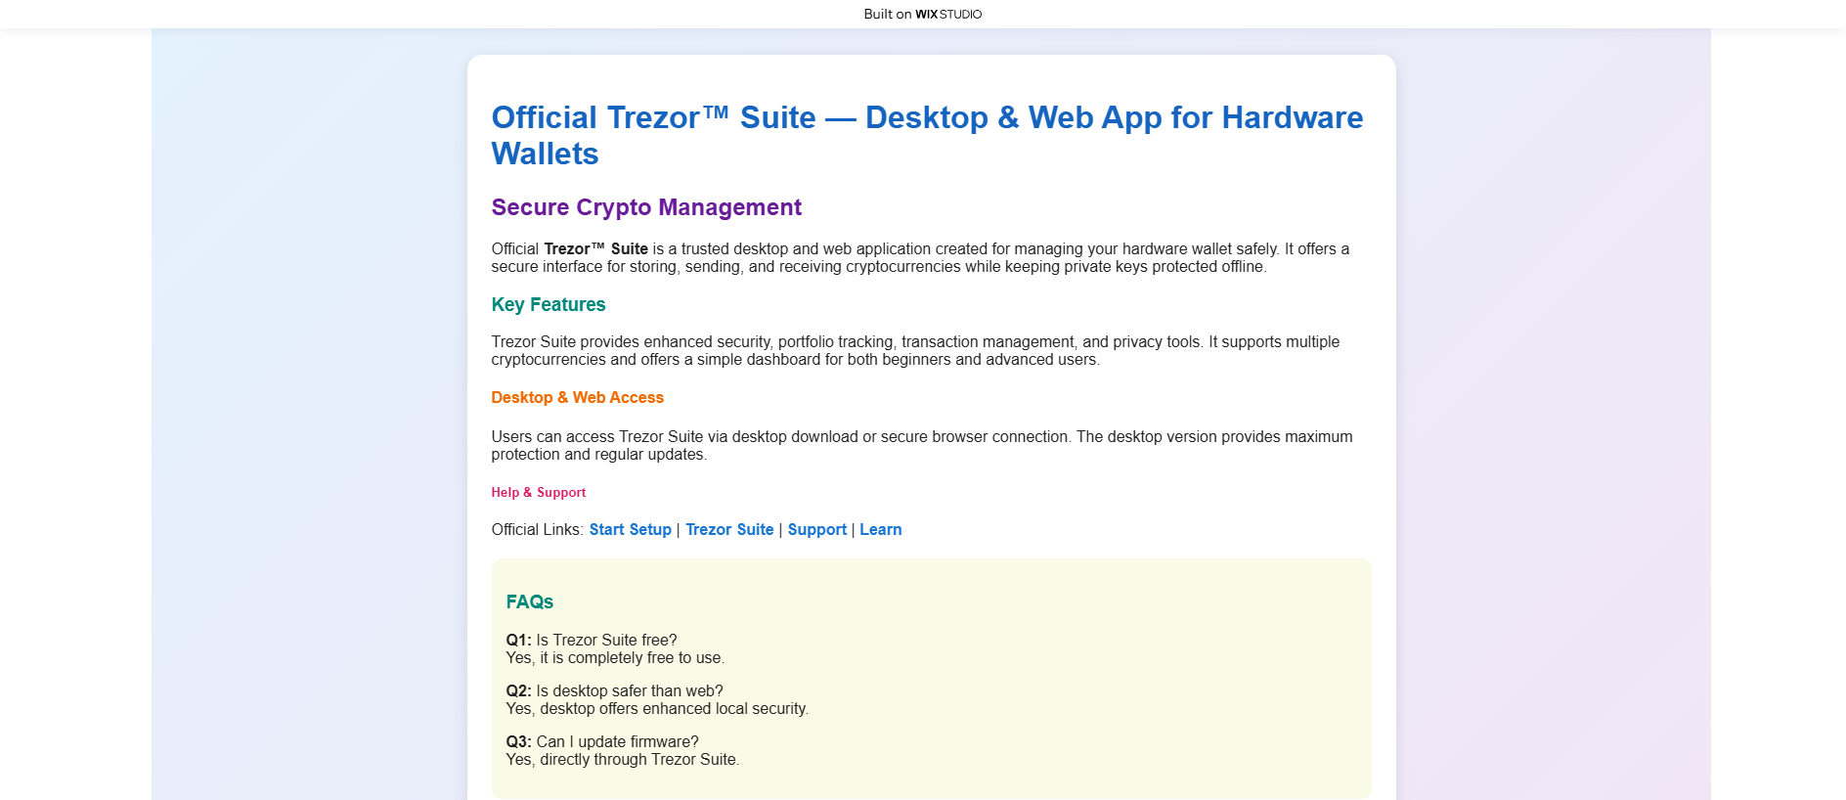Click the bold 'Trezor™ Suite' text in the intro paragraph
1846x800 pixels.
point(595,249)
